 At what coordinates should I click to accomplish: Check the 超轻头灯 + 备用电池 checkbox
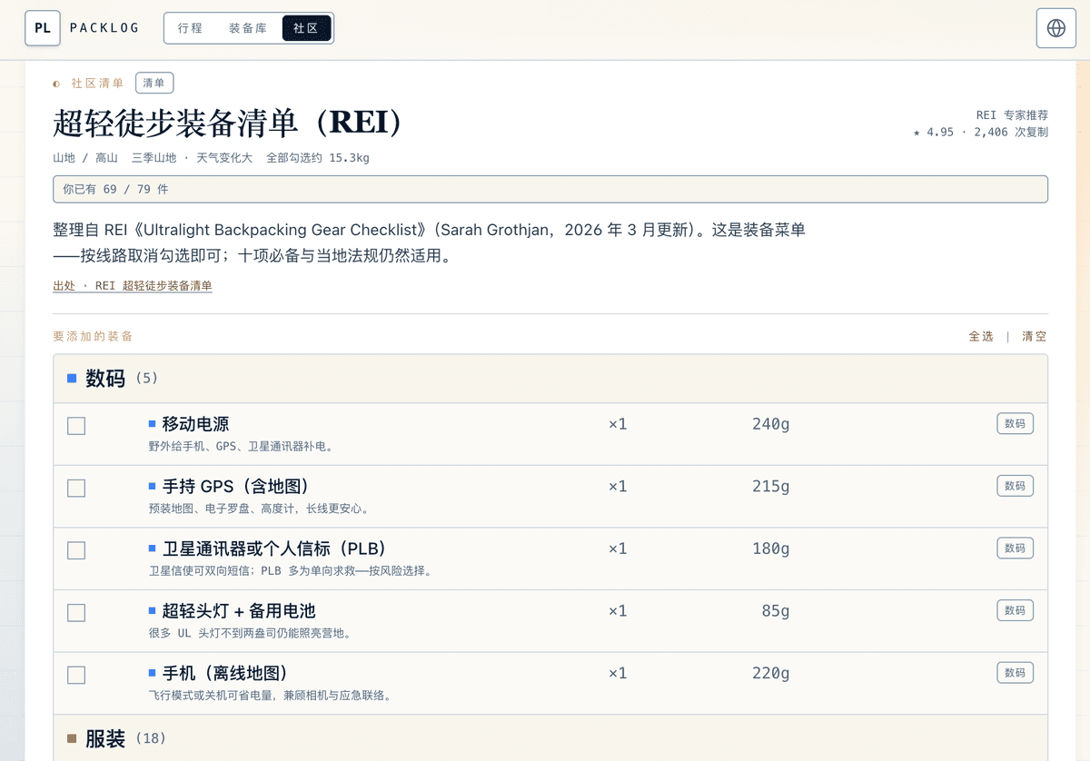click(76, 613)
